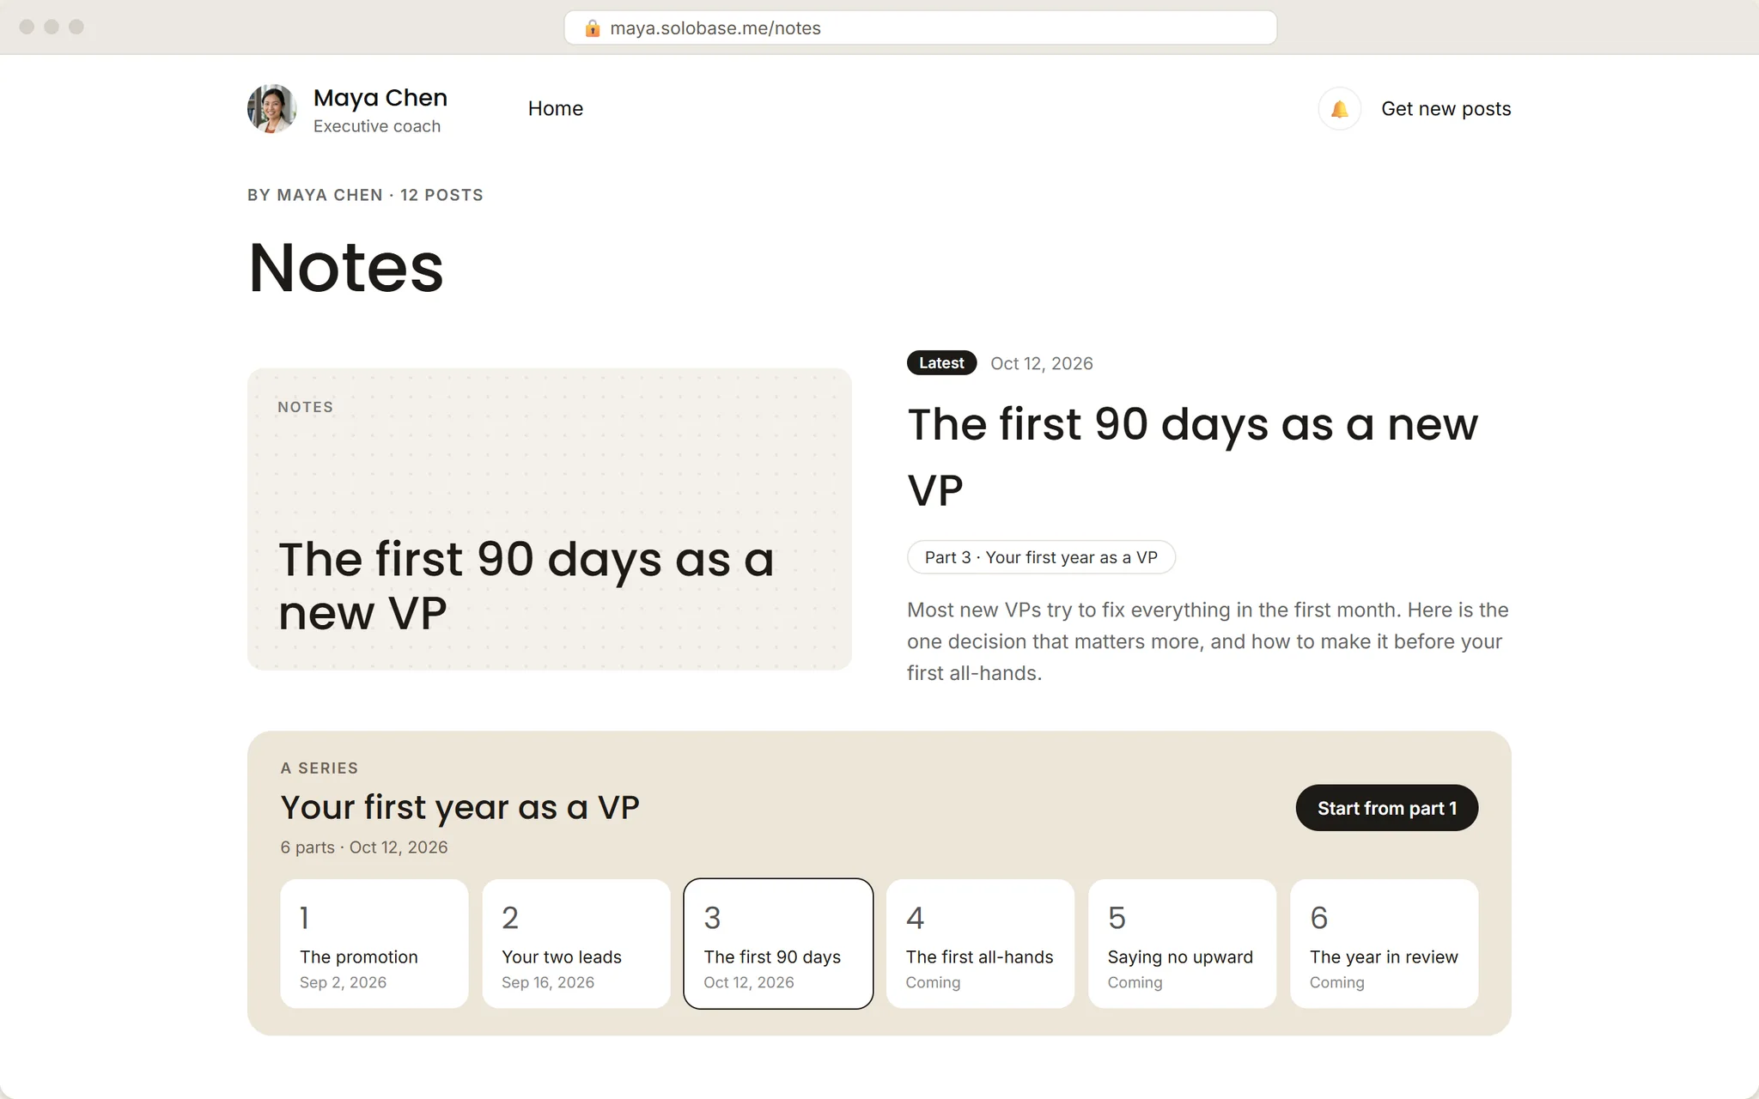Click the featured post thumbnail card
This screenshot has height=1099, width=1759.
click(x=550, y=519)
